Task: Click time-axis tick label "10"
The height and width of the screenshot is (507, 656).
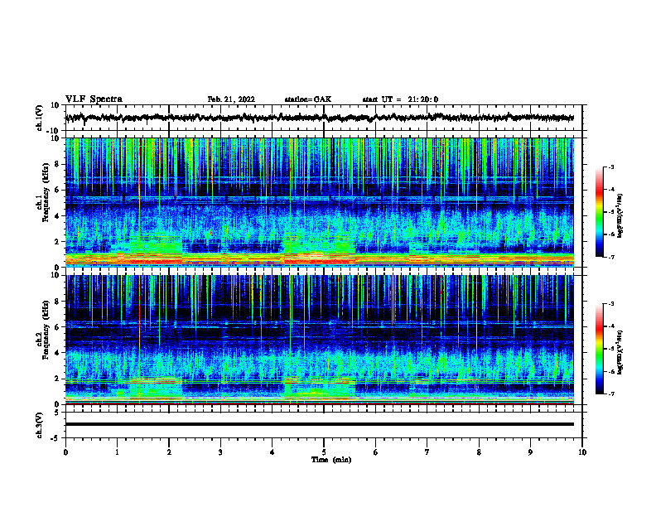Action: point(582,452)
